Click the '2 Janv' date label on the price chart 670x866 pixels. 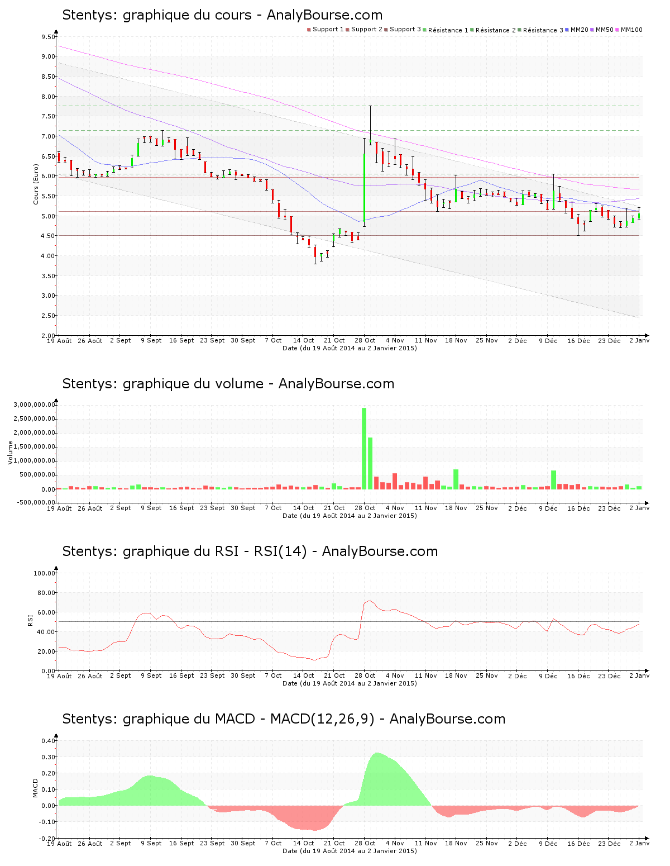point(639,340)
